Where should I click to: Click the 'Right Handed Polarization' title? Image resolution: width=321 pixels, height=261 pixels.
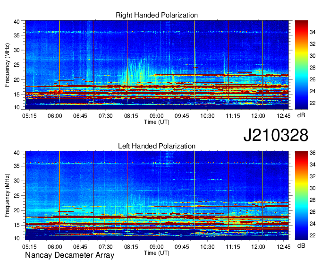(157, 15)
